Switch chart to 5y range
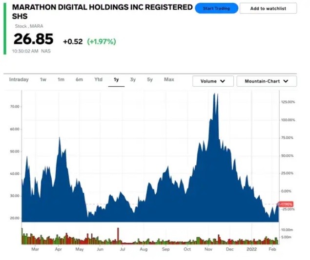310x260 pixels. pos(150,79)
